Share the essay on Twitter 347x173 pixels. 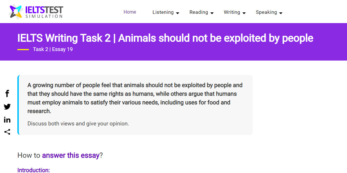pyautogui.click(x=7, y=107)
